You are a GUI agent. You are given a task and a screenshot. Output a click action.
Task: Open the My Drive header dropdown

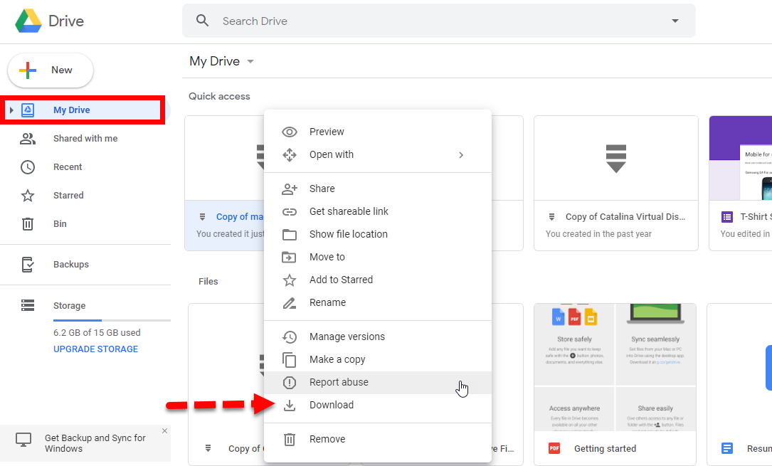[x=250, y=62]
